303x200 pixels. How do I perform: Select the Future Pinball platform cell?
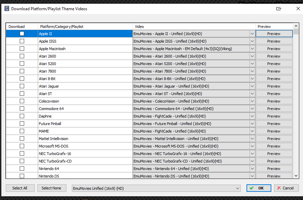pos(85,124)
